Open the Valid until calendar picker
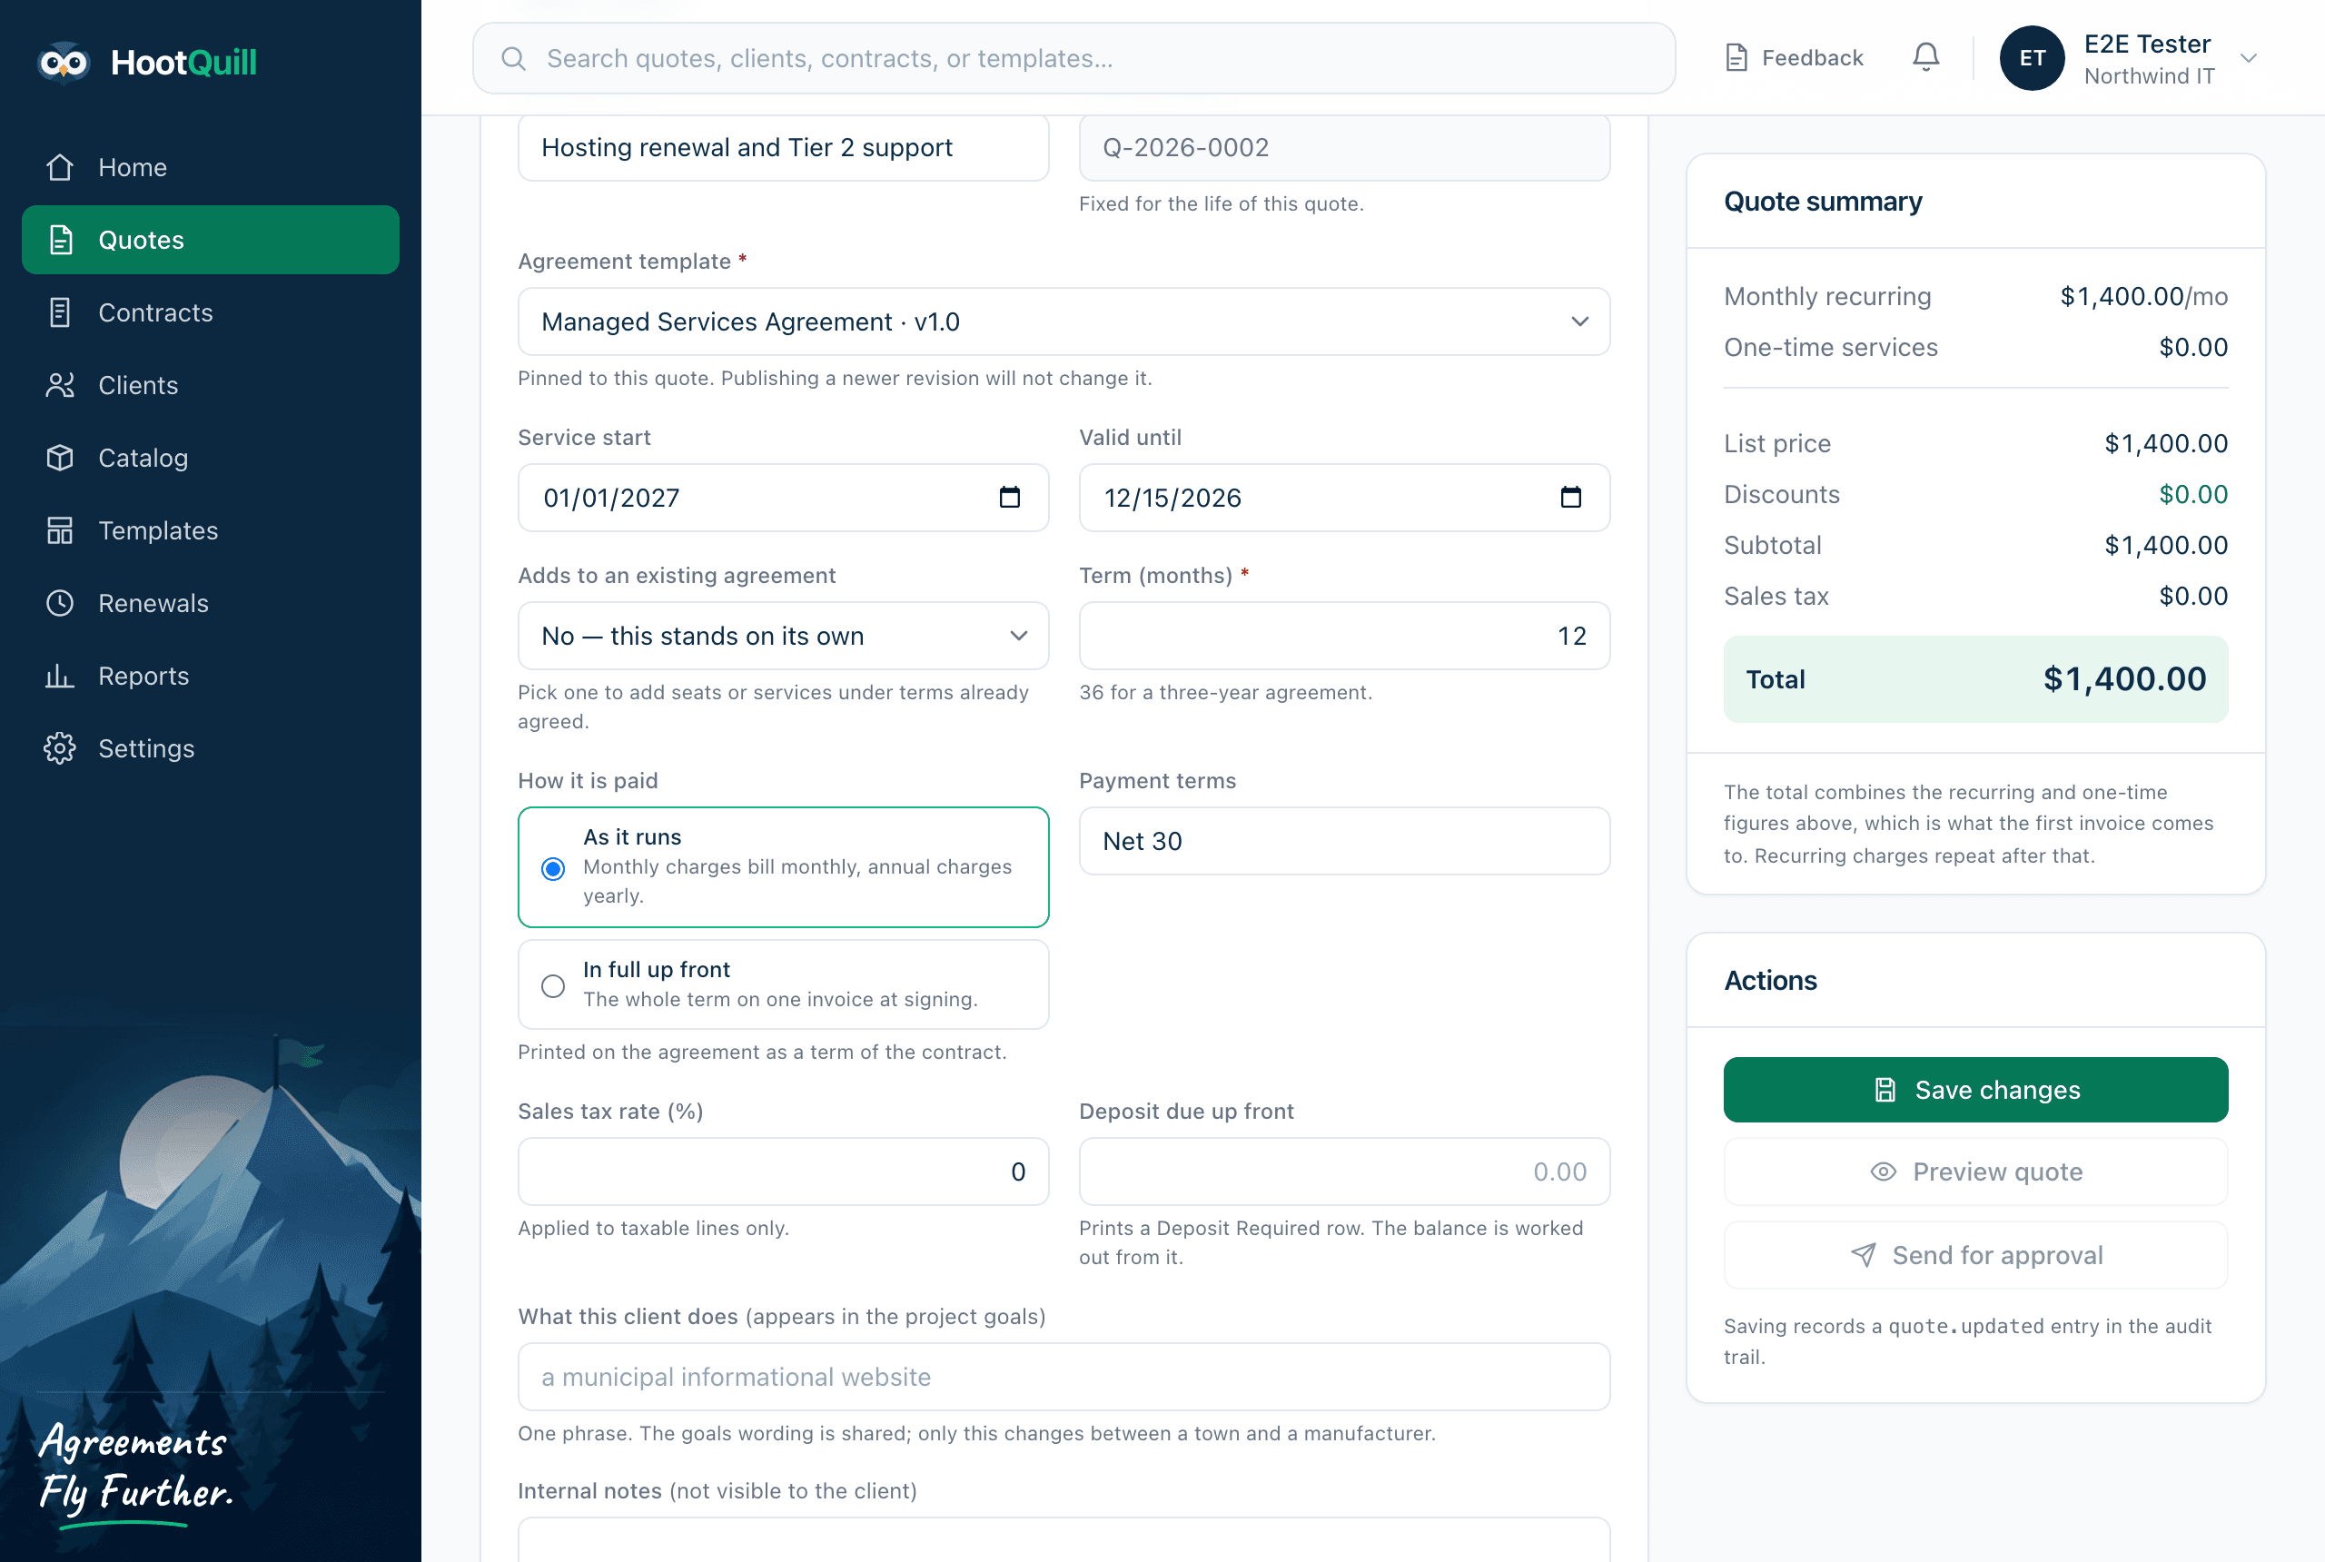Image resolution: width=2325 pixels, height=1562 pixels. pos(1570,497)
